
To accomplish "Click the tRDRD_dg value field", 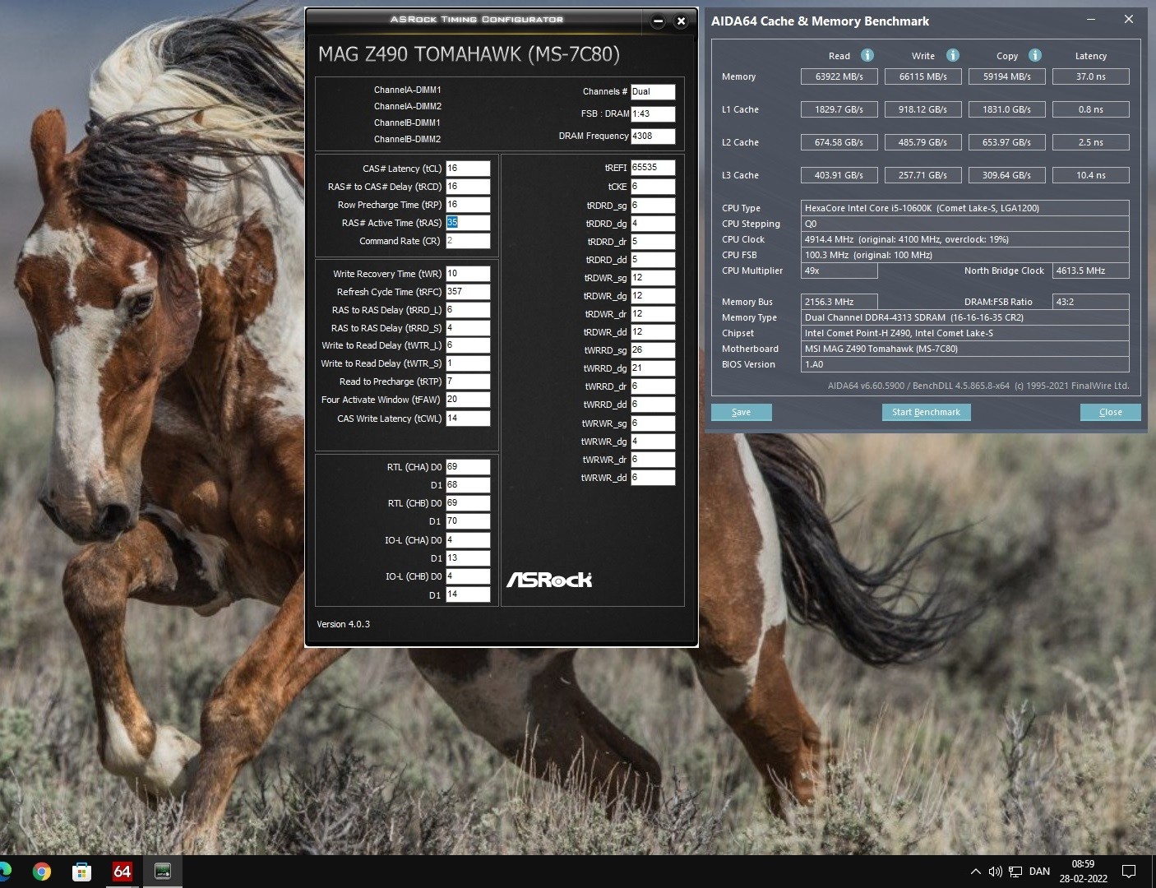I will click(x=653, y=224).
